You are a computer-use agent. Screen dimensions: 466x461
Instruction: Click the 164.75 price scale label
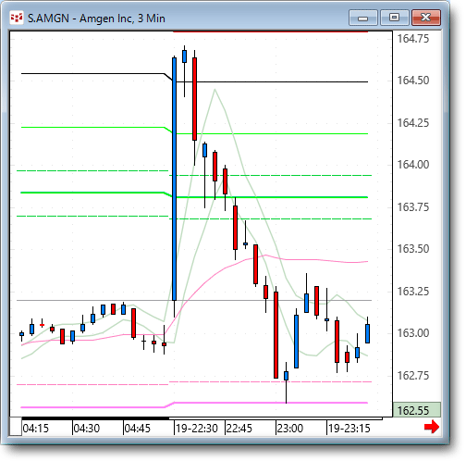(x=413, y=39)
